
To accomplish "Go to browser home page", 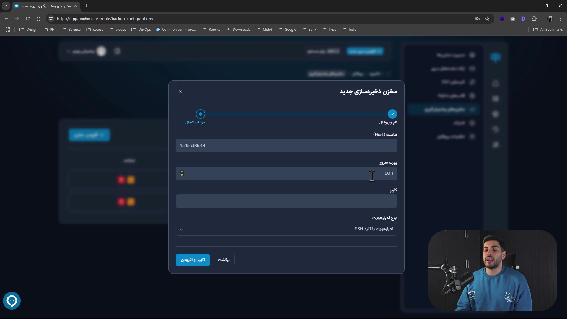I will coord(38,19).
